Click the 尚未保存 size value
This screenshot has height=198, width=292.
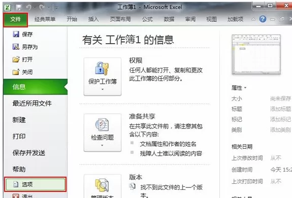[x=281, y=98]
